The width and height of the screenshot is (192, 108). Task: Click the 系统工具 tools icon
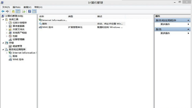(x=6, y=19)
